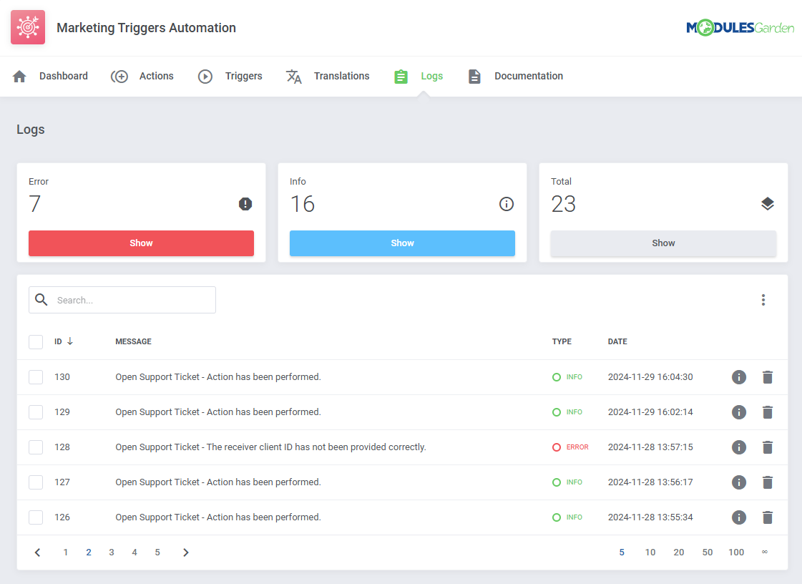802x584 pixels.
Task: Check the box for log 126
Action: coord(36,517)
